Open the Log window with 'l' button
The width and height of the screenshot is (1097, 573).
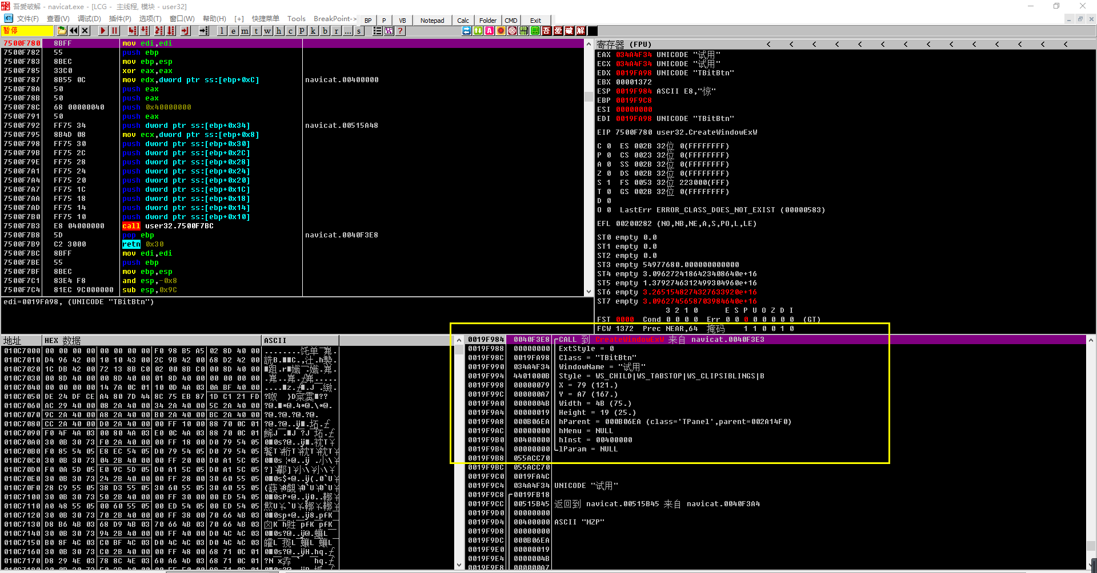222,31
